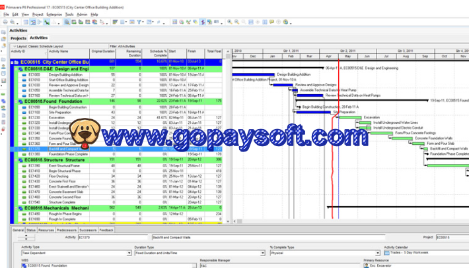Collapse the EC00515.Mechanicals WBS band

click(16, 208)
